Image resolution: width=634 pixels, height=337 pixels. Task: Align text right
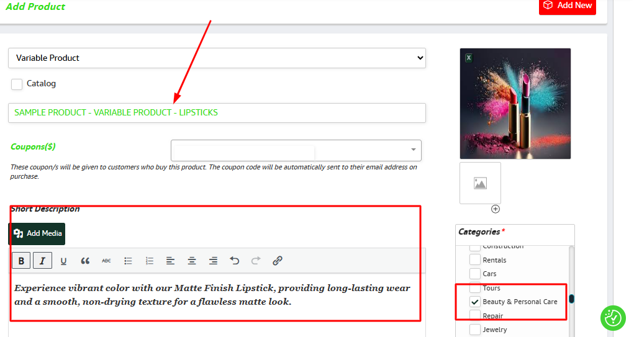click(x=213, y=261)
